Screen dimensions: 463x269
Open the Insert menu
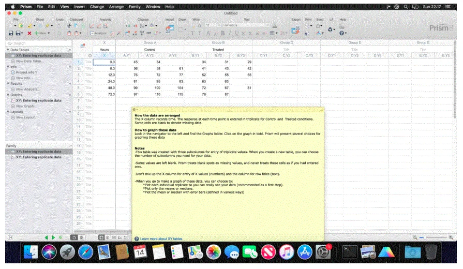pyautogui.click(x=79, y=7)
